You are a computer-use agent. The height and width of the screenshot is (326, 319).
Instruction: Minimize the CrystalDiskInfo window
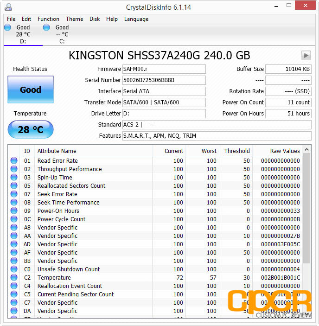point(276,6)
